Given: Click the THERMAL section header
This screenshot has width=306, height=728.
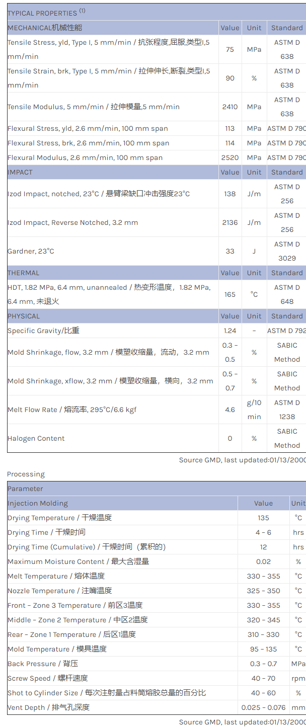Looking at the screenshot, I should (23, 273).
